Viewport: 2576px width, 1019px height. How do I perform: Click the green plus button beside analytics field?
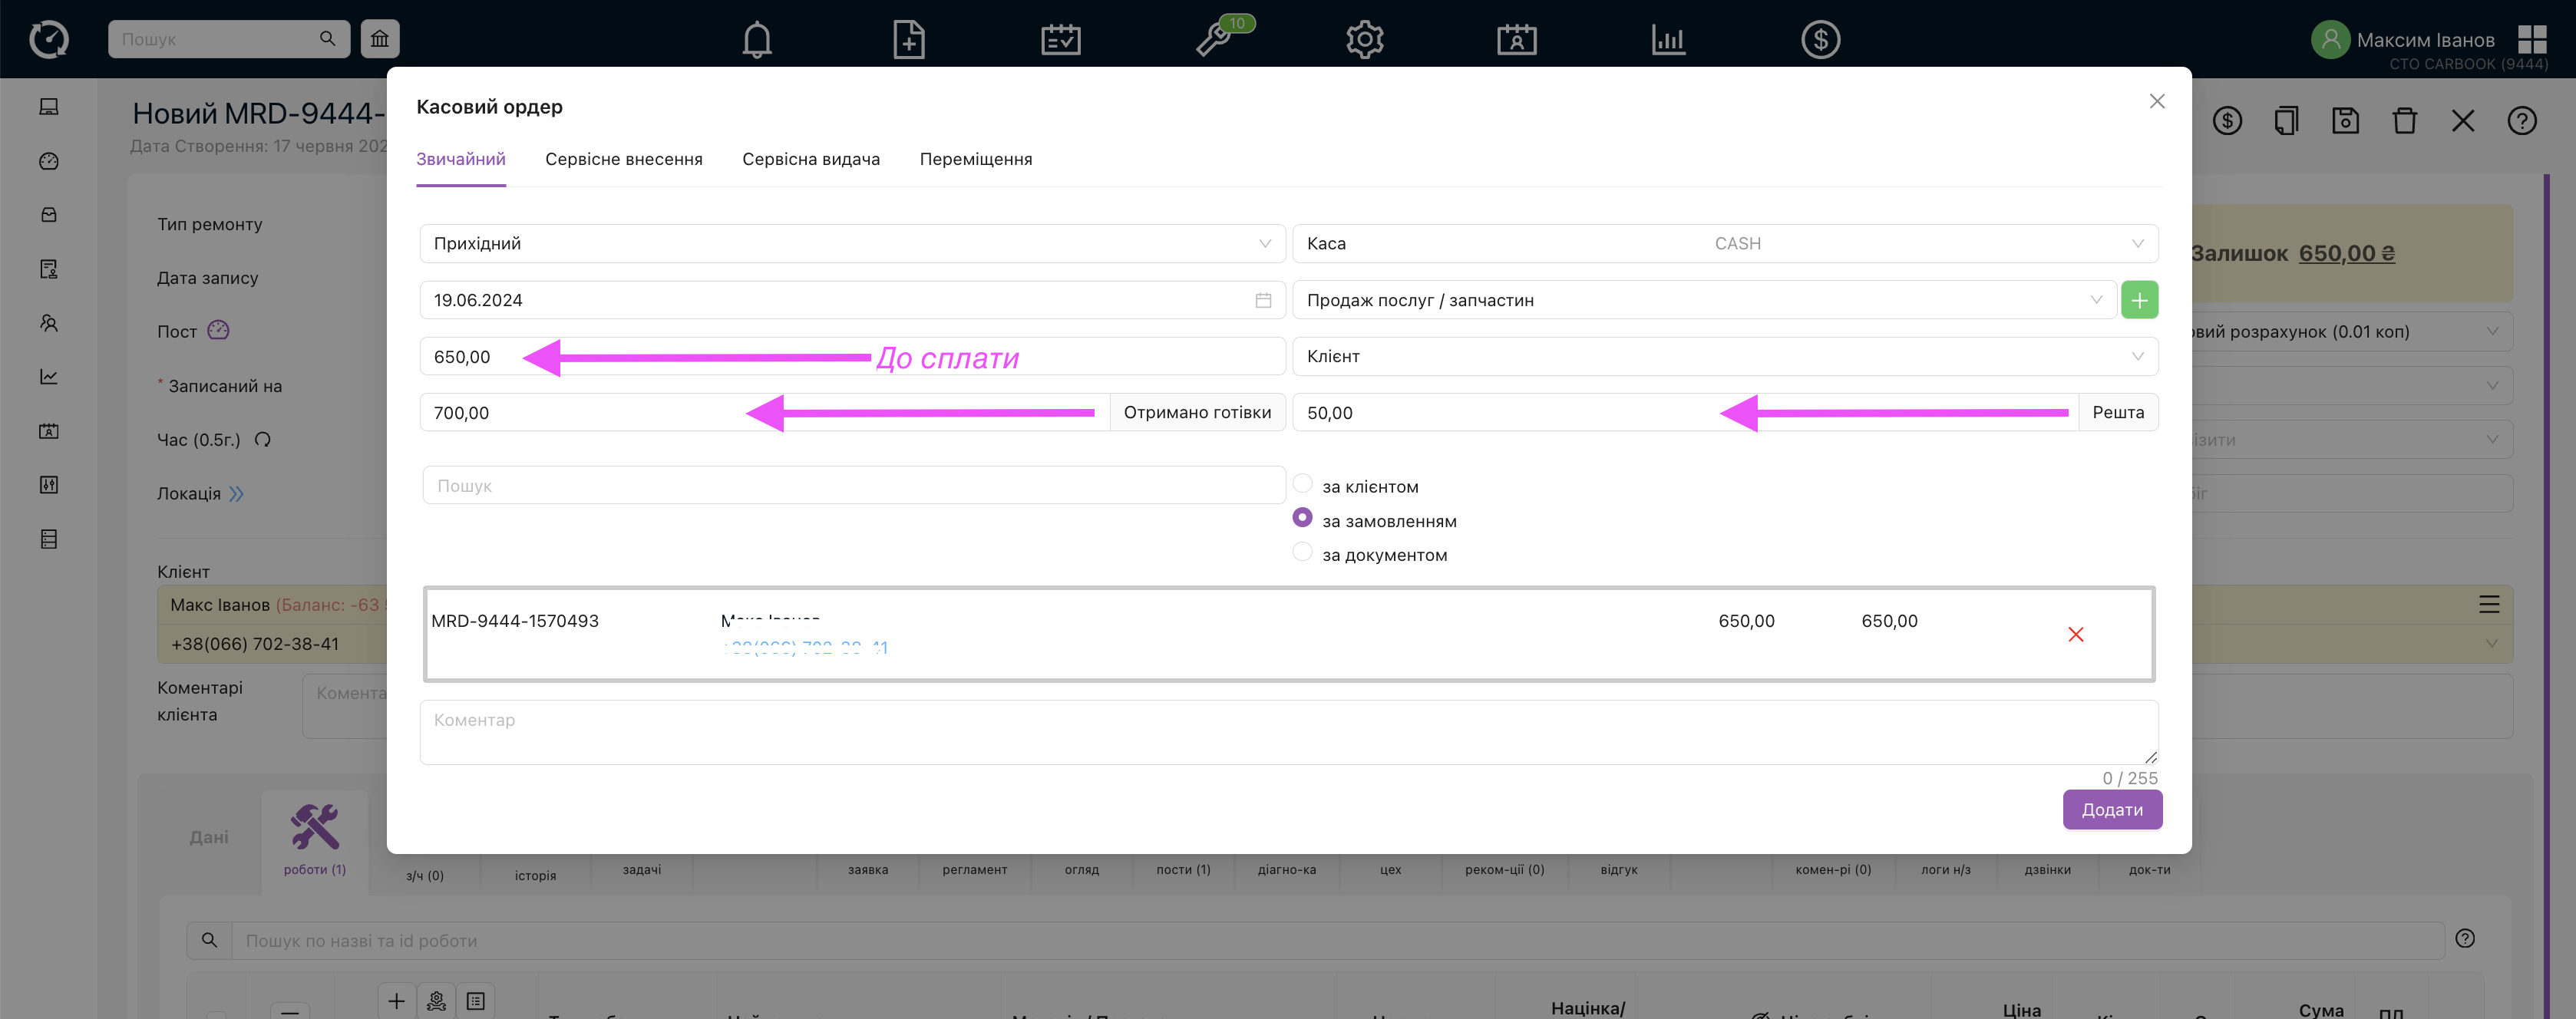pos(2139,300)
